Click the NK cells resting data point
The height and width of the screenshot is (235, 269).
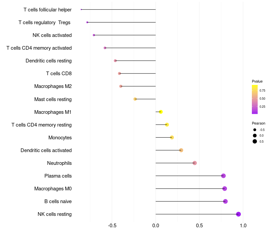pyautogui.click(x=238, y=214)
